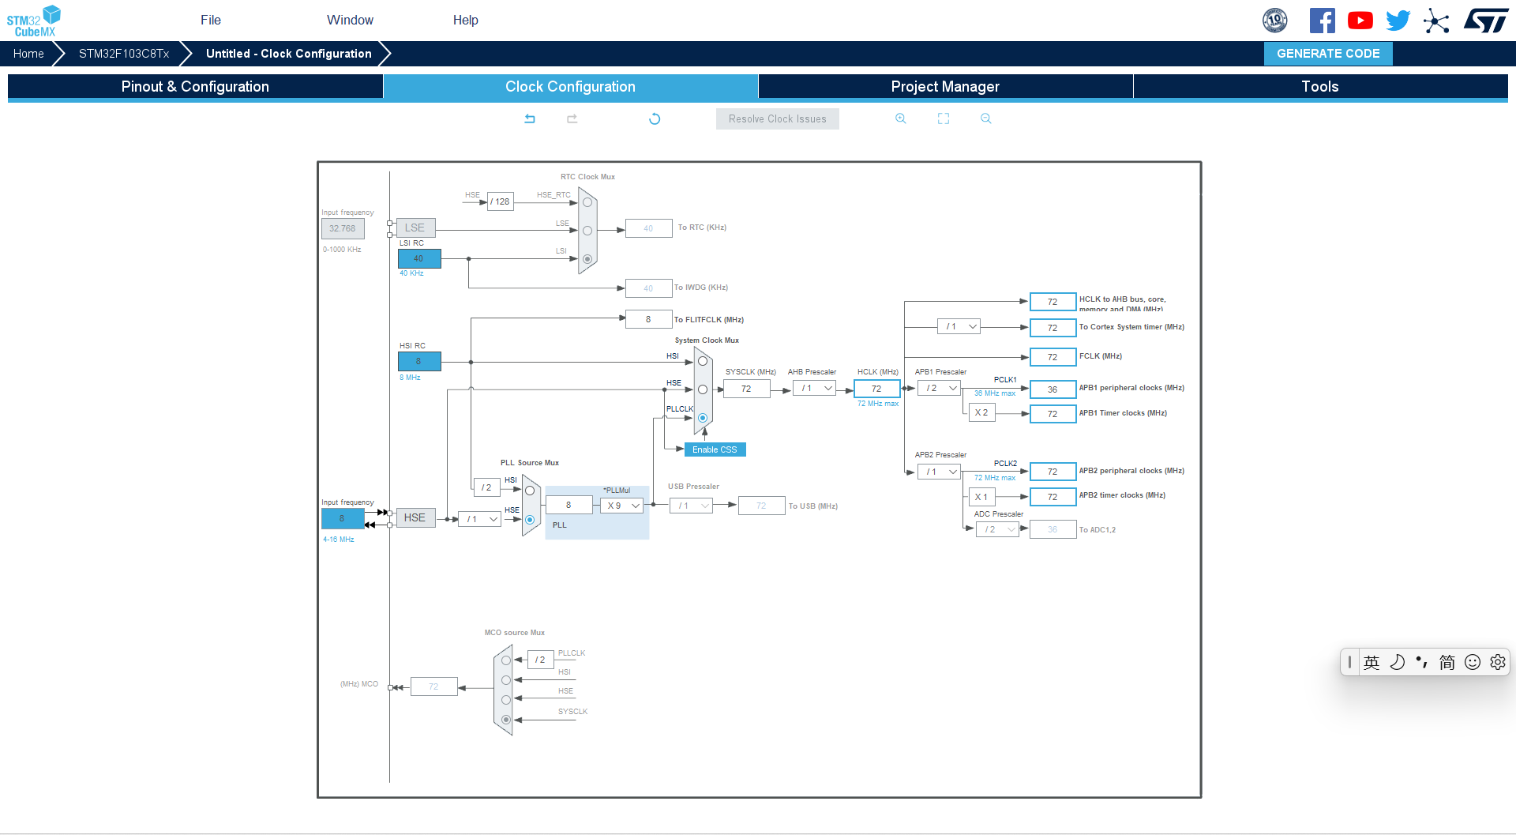Switch to Project Manager tab
This screenshot has width=1516, height=835.
[945, 87]
